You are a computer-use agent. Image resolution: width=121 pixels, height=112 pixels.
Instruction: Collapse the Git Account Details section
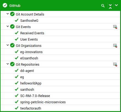coord(8,14)
